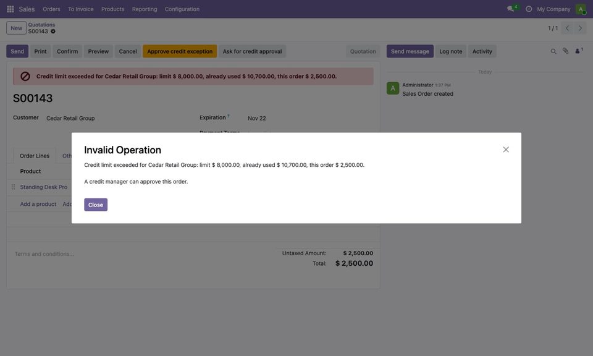Click Approve credit exception button

pos(180,51)
